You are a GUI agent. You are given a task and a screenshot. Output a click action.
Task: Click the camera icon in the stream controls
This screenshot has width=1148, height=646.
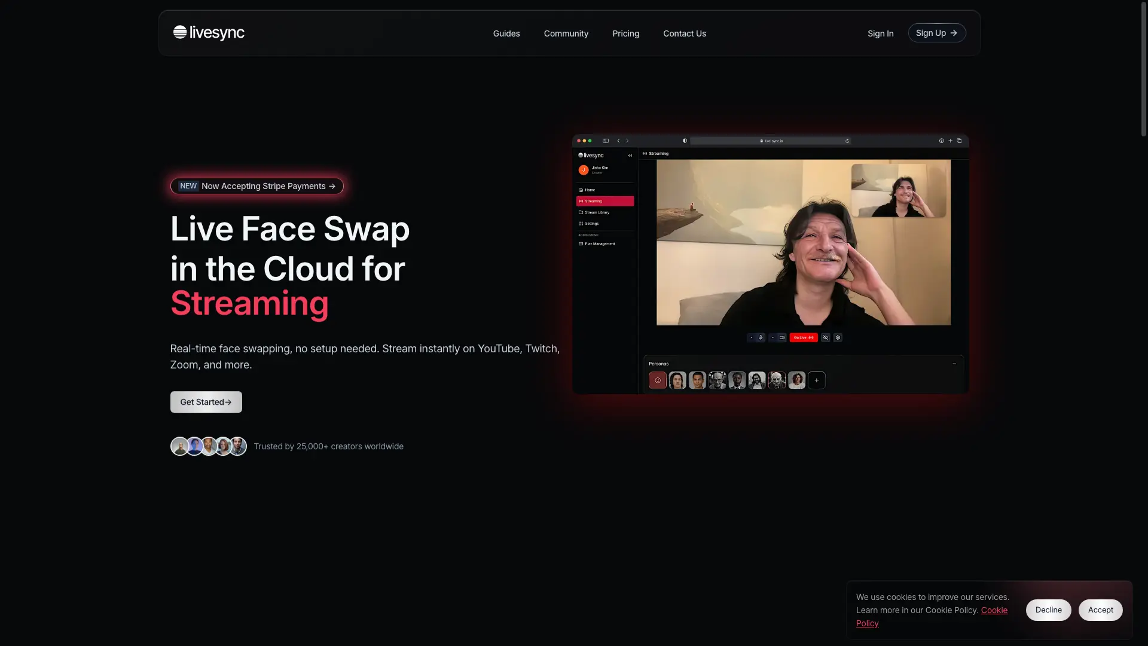782,337
